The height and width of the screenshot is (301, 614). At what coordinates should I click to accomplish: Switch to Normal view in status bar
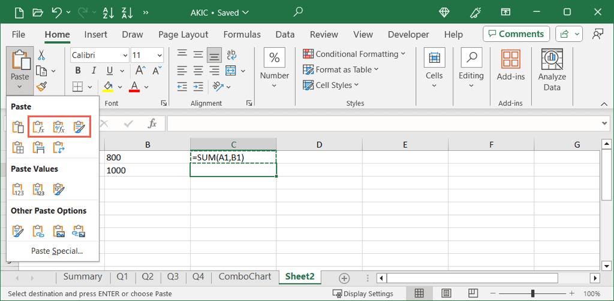point(419,293)
